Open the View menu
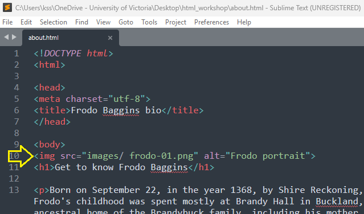This screenshot has height=214, width=364. [103, 22]
